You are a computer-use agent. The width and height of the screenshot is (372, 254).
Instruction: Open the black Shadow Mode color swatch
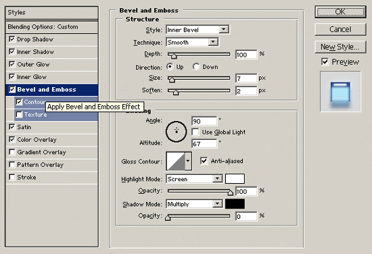pyautogui.click(x=235, y=204)
